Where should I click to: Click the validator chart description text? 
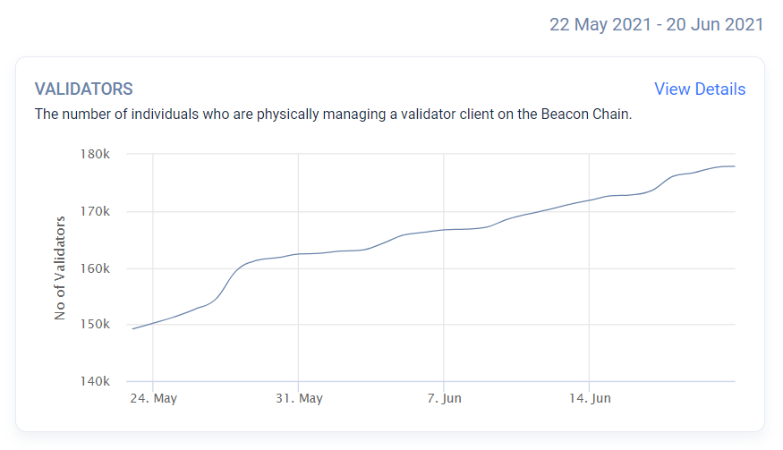(333, 115)
